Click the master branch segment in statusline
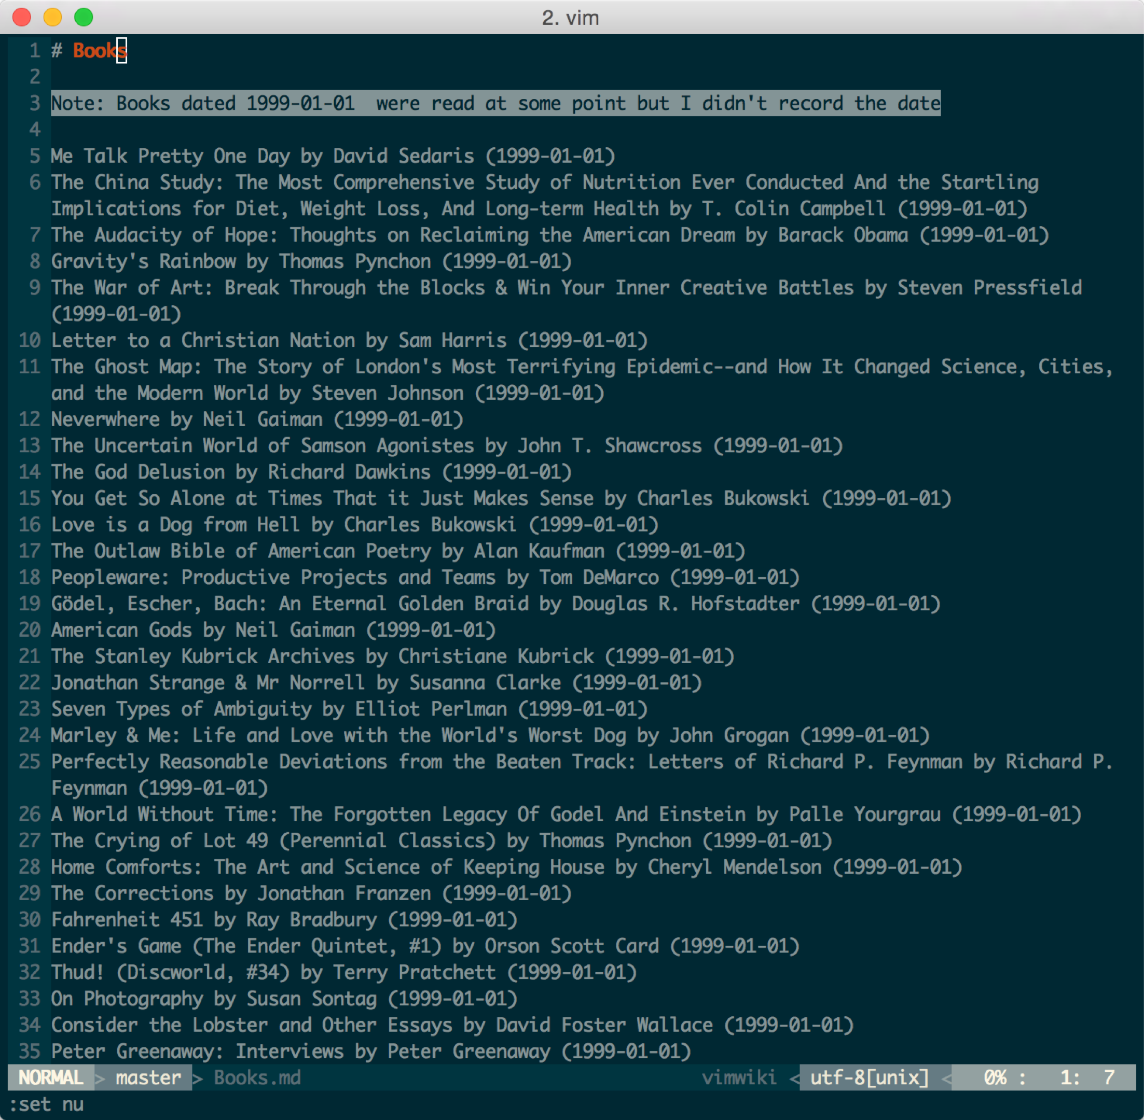 148,1077
